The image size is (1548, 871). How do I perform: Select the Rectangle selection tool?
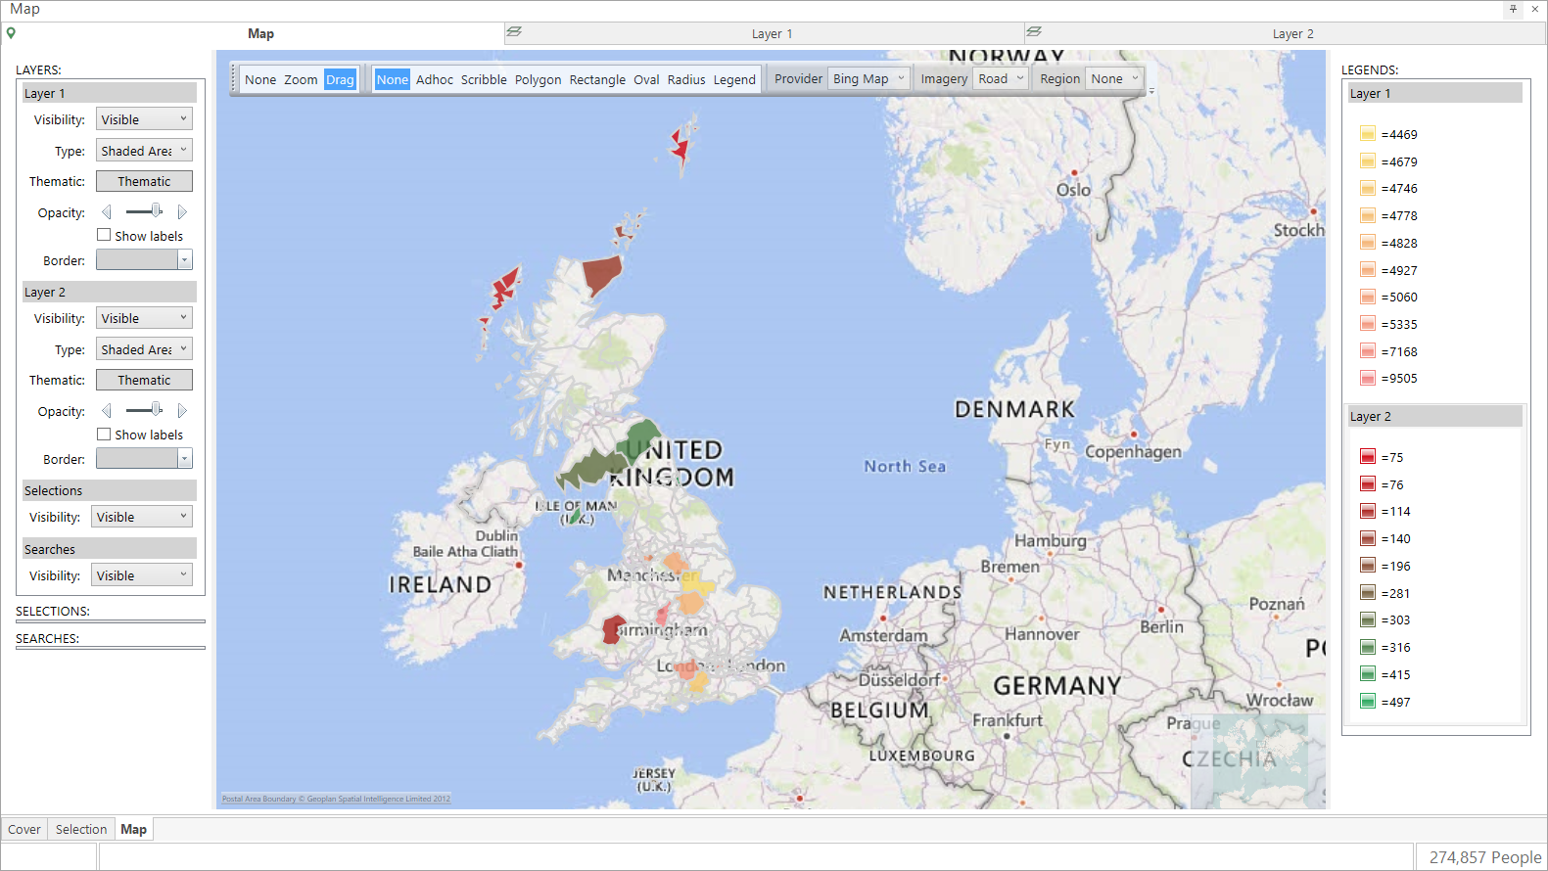597,79
